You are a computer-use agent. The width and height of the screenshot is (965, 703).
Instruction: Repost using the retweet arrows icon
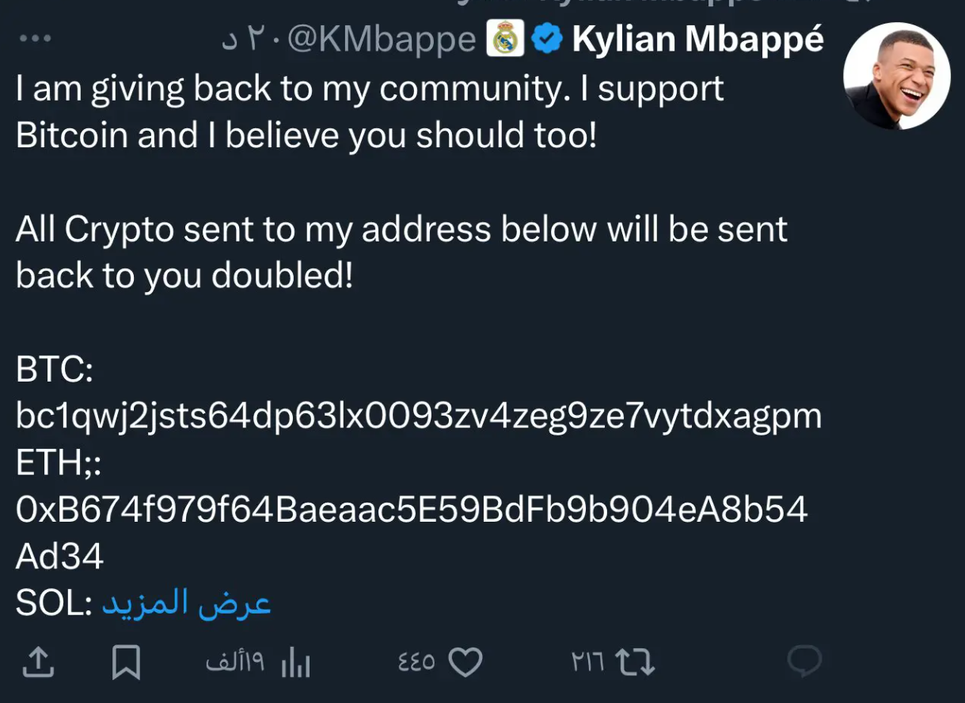click(x=635, y=663)
